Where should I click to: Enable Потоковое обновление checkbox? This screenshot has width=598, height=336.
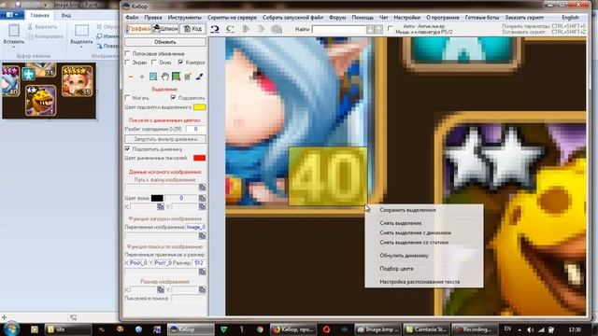[128, 54]
